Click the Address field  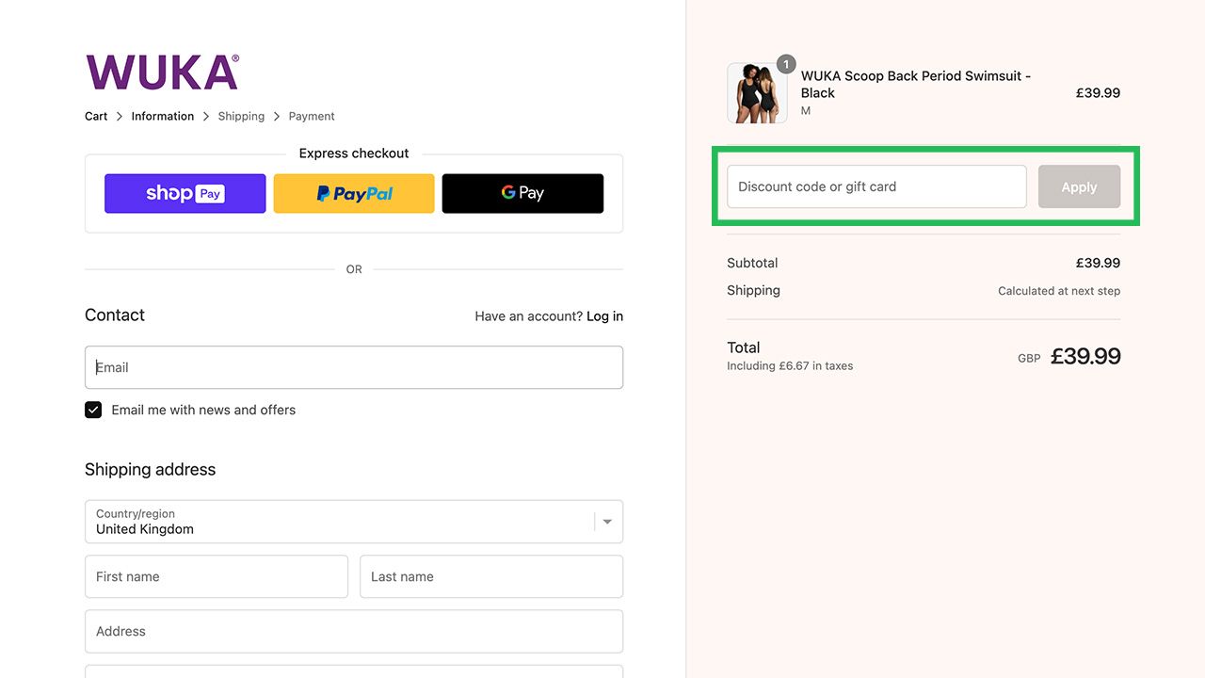coord(354,631)
